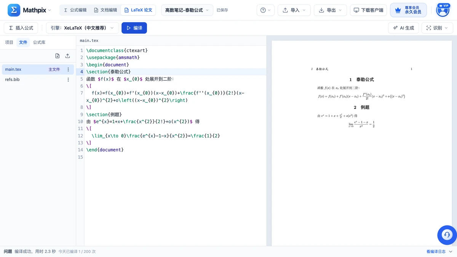This screenshot has width=457, height=257.
Task: Click the AI 生成 button
Action: click(403, 28)
